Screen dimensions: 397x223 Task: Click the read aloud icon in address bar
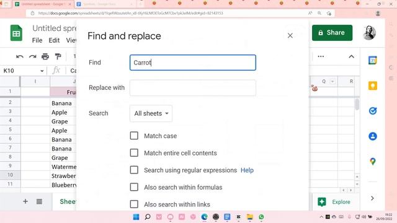point(310,13)
